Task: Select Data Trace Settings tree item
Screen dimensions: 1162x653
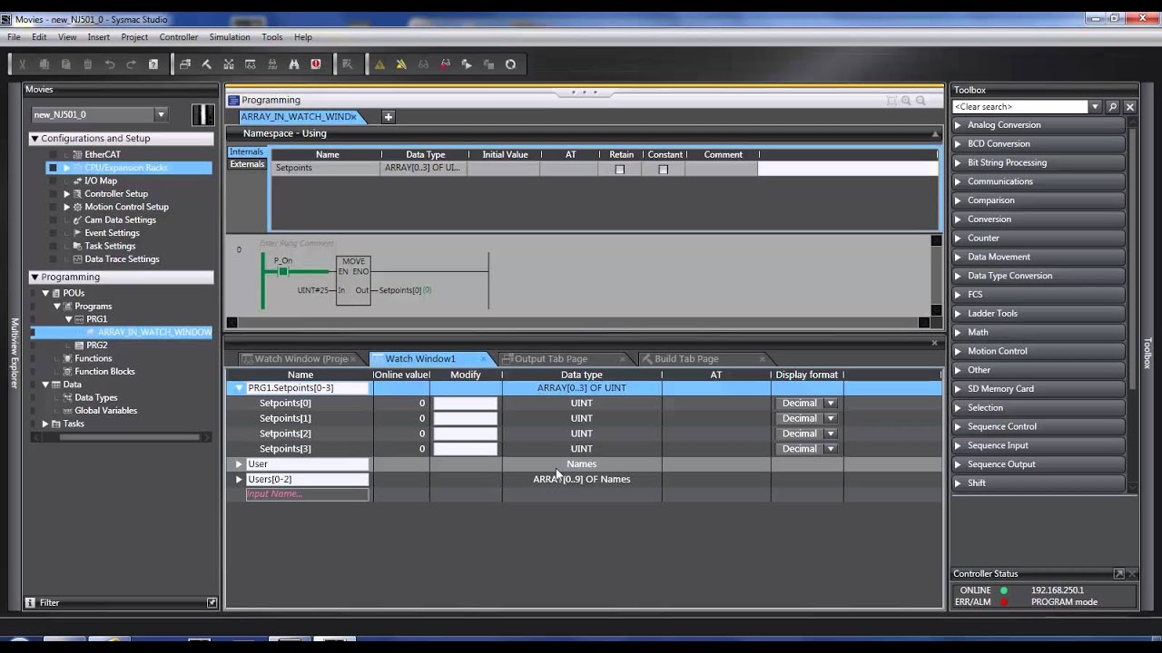Action: pyautogui.click(x=122, y=259)
